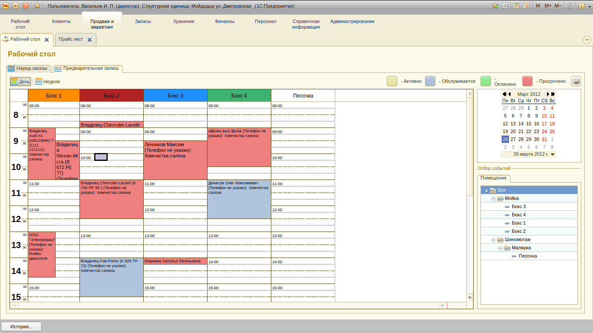
Task: Click add-to-favorites star with green arrow
Action: tap(495, 6)
